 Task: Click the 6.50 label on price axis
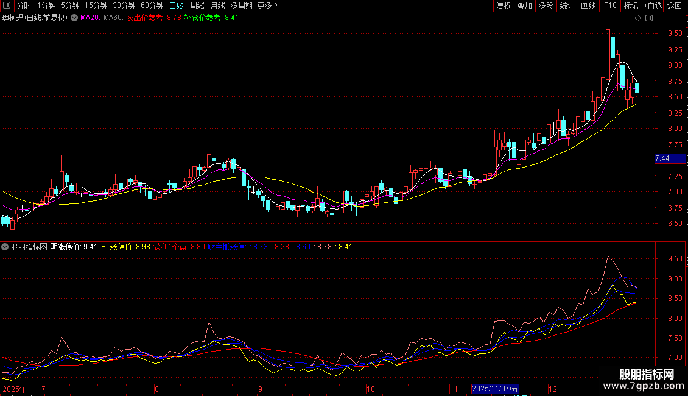pyautogui.click(x=675, y=224)
